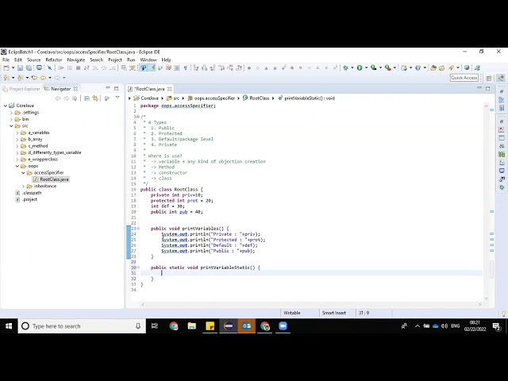Image resolution: width=508 pixels, height=381 pixels.
Task: Open the File menu
Action: [6, 60]
